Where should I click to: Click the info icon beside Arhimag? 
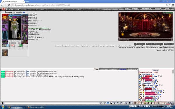[155, 82]
